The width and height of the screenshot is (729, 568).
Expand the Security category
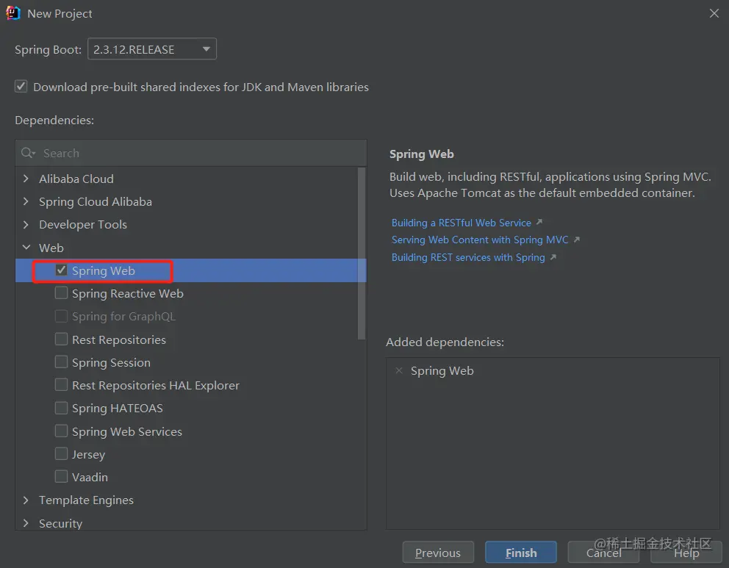[x=26, y=523]
